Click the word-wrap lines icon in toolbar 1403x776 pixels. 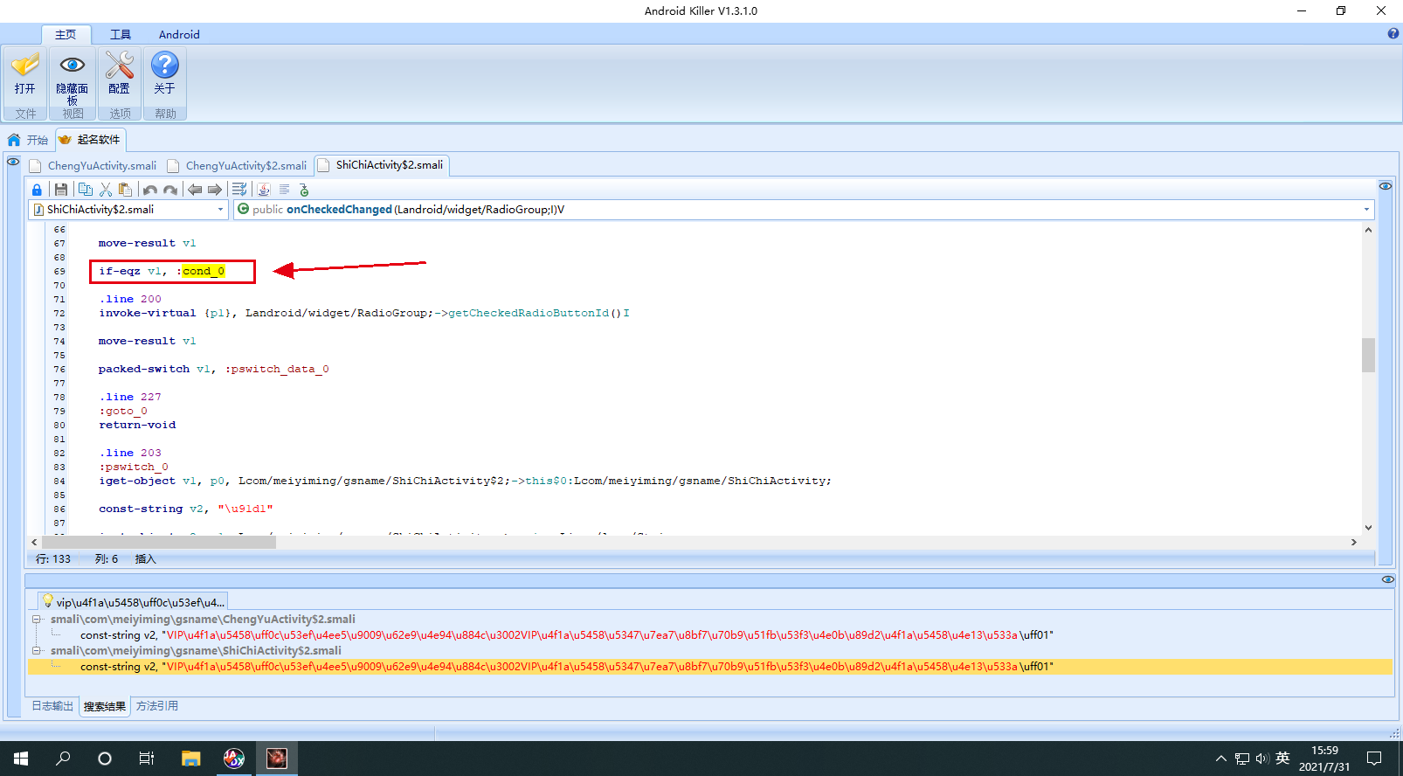[239, 190]
